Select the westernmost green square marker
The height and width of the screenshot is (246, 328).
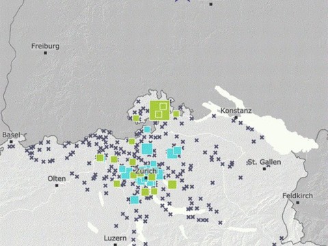[100, 158]
